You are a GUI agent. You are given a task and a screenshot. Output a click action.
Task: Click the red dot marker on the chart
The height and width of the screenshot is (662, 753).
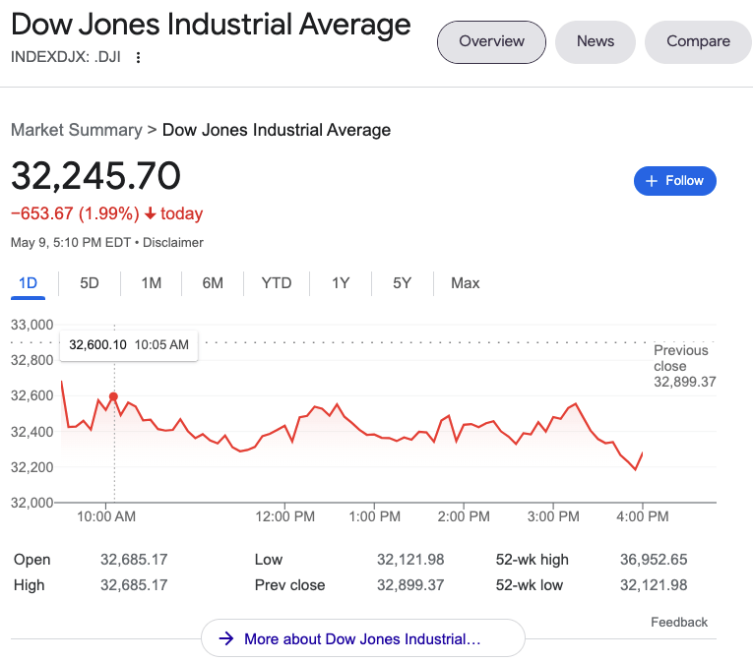tap(114, 396)
